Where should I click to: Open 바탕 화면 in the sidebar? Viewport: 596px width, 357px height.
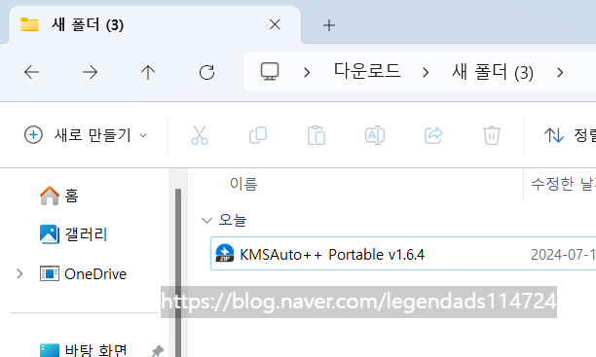click(x=95, y=350)
